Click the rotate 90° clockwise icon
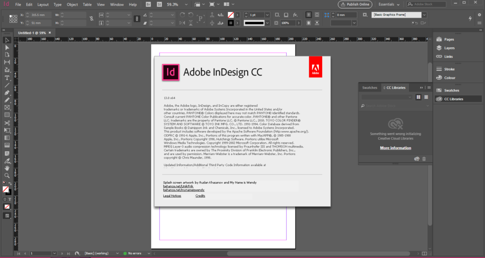This screenshot has height=258, width=485. pos(182,15)
